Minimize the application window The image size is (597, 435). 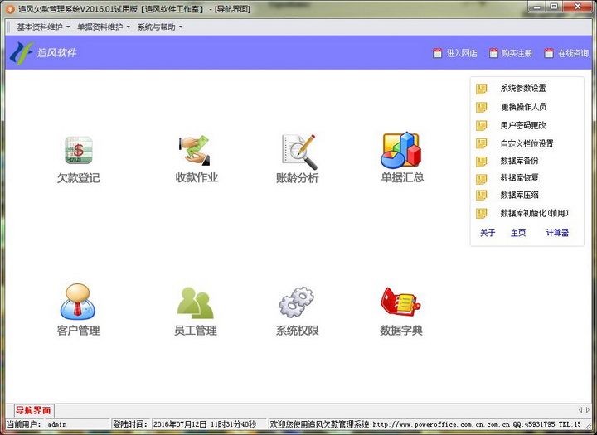tap(537, 7)
